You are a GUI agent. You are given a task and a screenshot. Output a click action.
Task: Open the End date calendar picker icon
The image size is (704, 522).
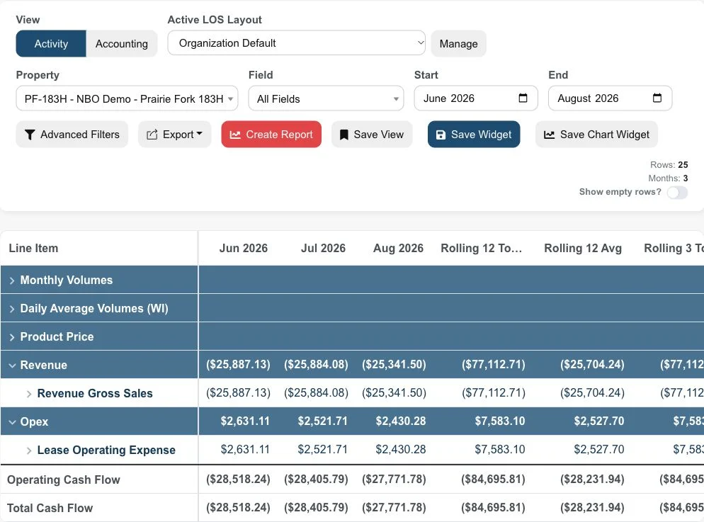657,98
